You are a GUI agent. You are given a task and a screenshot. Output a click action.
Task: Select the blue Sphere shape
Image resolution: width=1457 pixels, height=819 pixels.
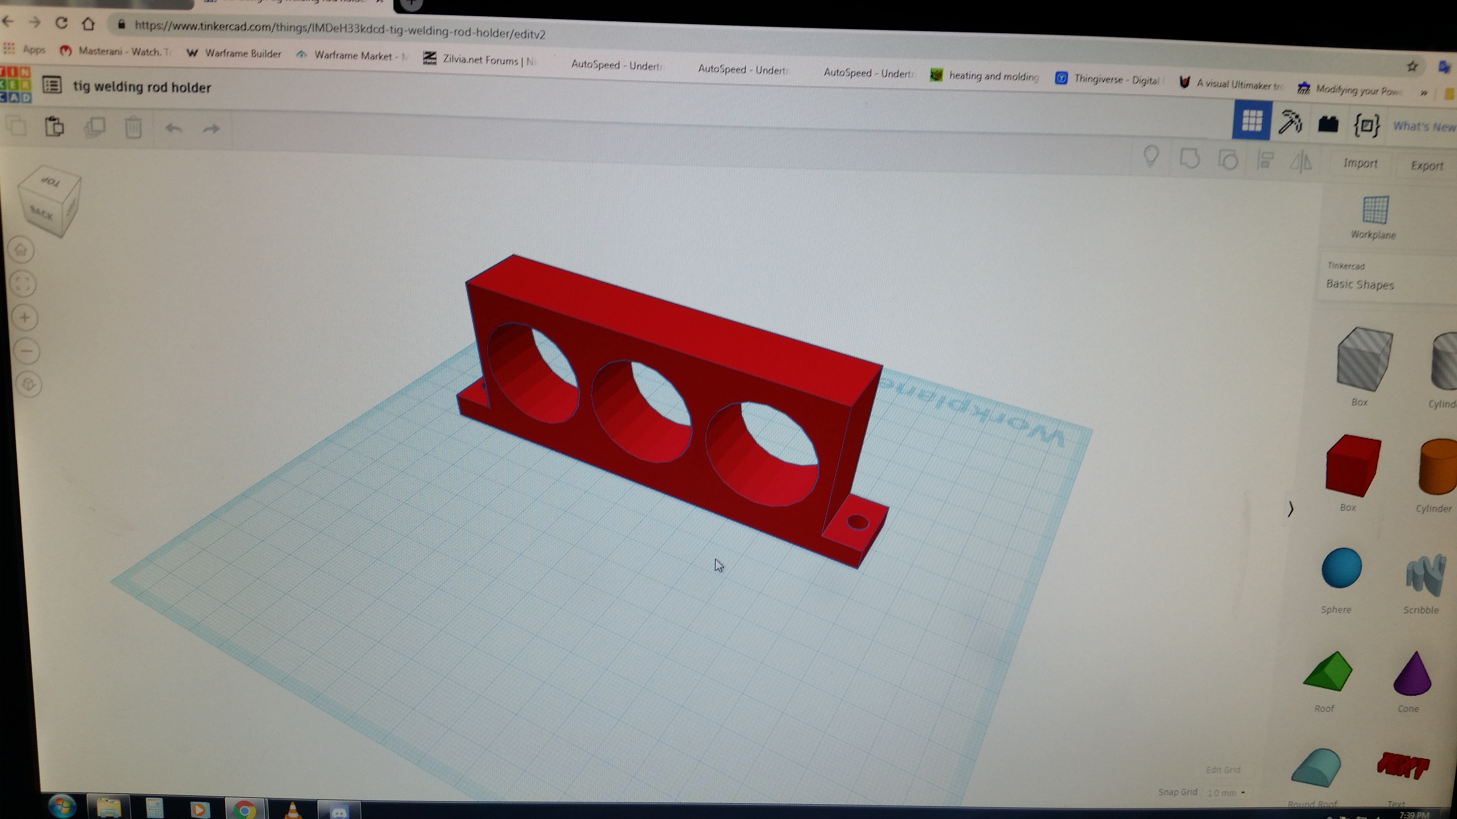[x=1341, y=568]
